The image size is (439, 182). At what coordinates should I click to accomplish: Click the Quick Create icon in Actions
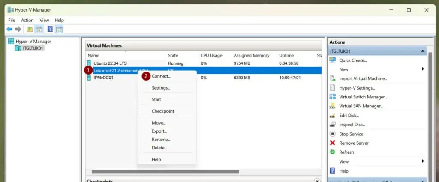(332, 60)
